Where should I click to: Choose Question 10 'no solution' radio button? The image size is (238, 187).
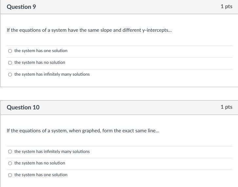[10, 163]
